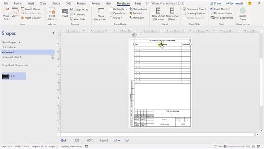Uncheck the Document Stencil checkbox
The height and width of the screenshot is (149, 264).
(184, 9)
